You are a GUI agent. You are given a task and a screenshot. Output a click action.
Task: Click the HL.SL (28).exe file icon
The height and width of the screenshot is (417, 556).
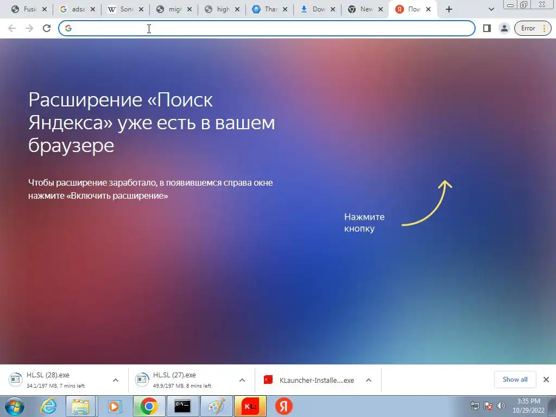(15, 380)
